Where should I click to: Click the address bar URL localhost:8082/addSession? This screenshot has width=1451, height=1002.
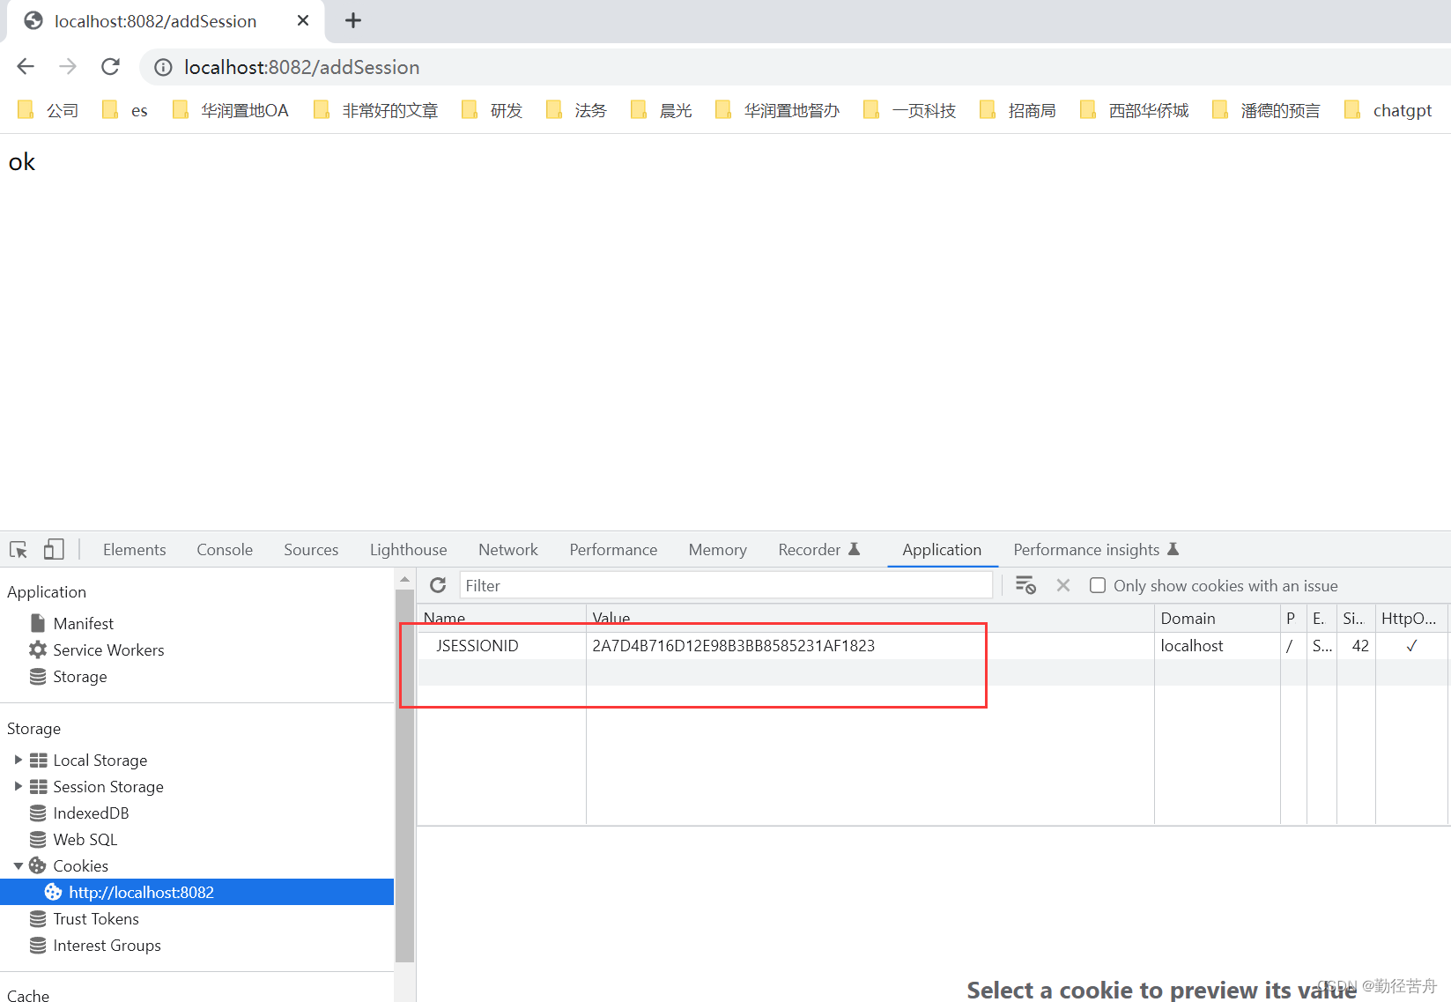coord(301,67)
